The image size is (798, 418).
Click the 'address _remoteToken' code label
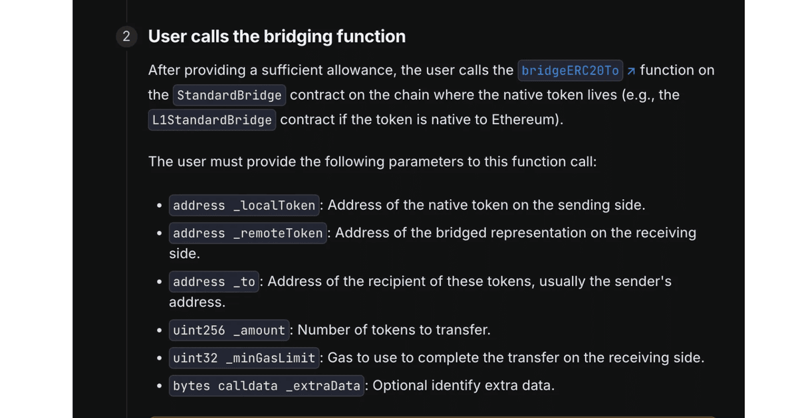[x=248, y=233]
